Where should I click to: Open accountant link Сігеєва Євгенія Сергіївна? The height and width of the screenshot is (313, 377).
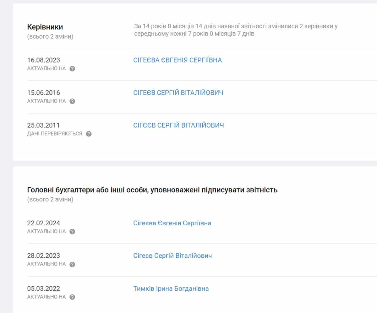172,223
